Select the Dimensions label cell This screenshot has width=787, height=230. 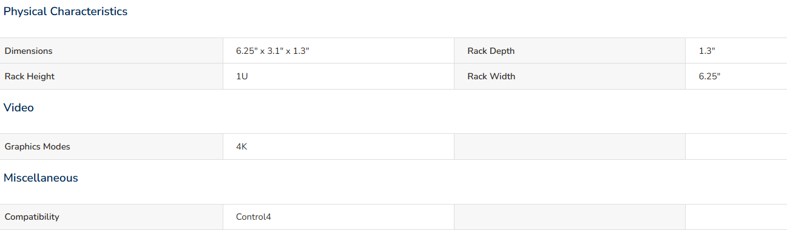(111, 51)
